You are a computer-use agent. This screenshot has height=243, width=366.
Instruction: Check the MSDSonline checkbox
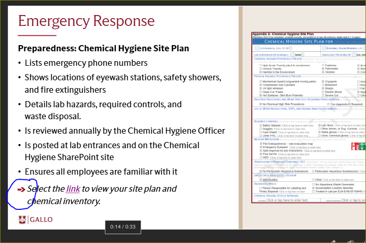[x=261, y=180]
